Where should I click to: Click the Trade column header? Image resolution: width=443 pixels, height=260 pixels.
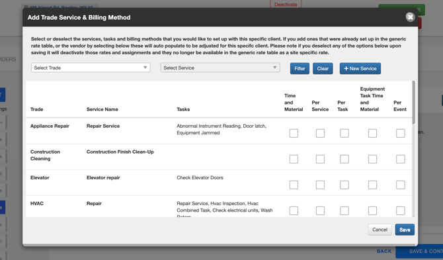[x=37, y=109]
